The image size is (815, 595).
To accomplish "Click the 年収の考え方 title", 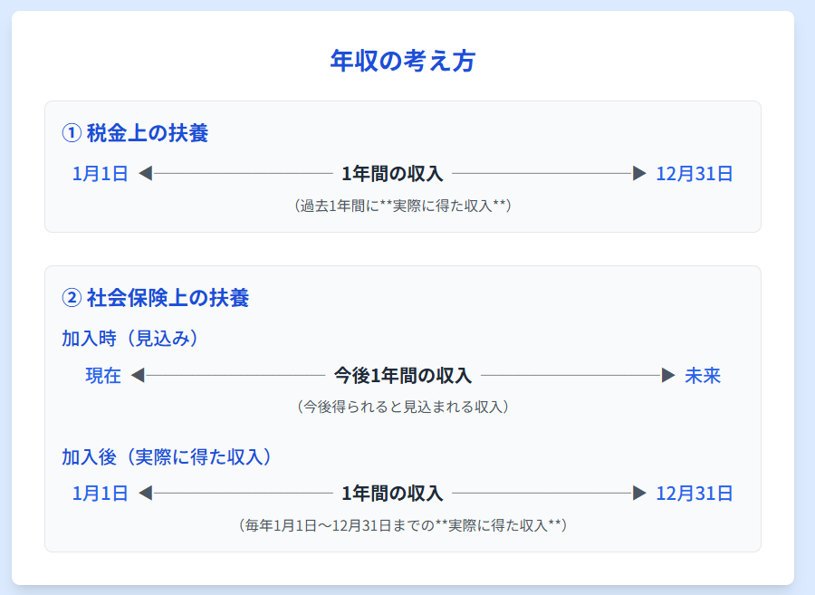I will pyautogui.click(x=403, y=61).
